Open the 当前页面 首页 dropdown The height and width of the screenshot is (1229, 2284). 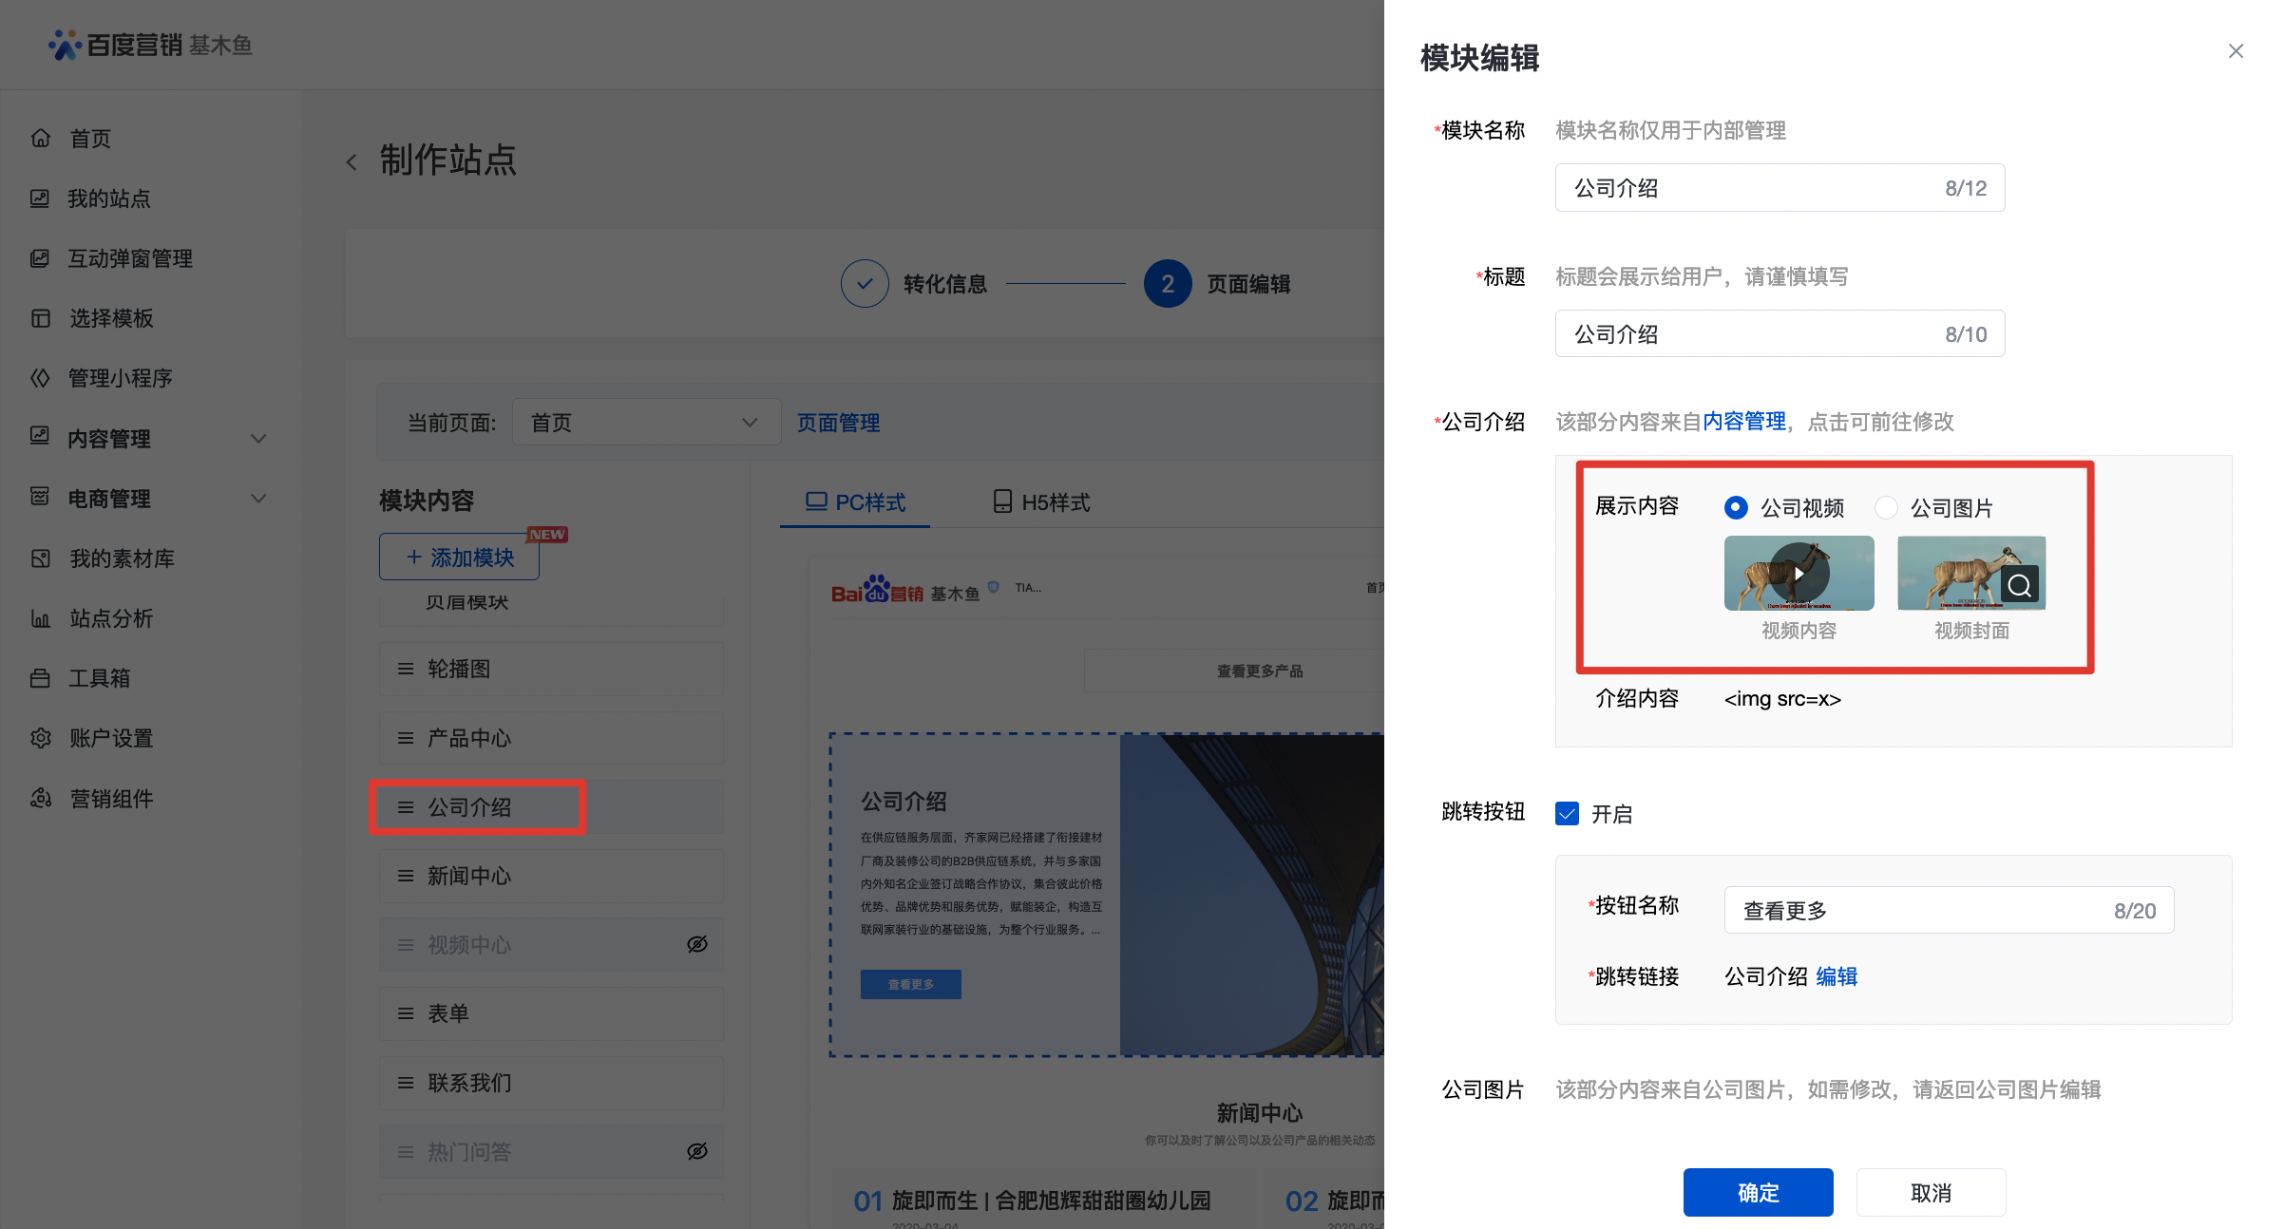(x=646, y=423)
